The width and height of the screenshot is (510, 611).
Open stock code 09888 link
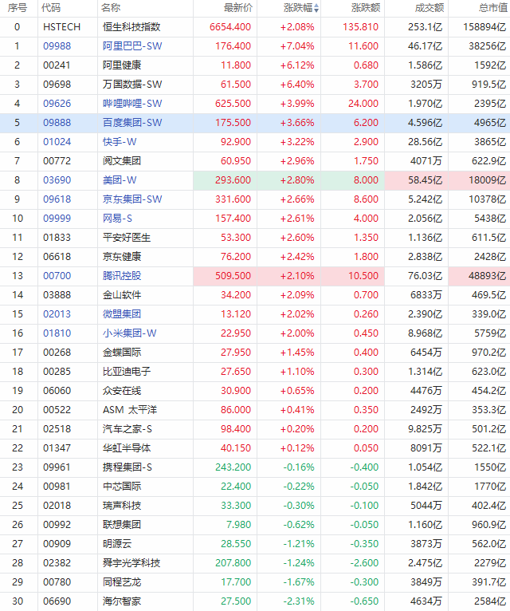(x=57, y=122)
